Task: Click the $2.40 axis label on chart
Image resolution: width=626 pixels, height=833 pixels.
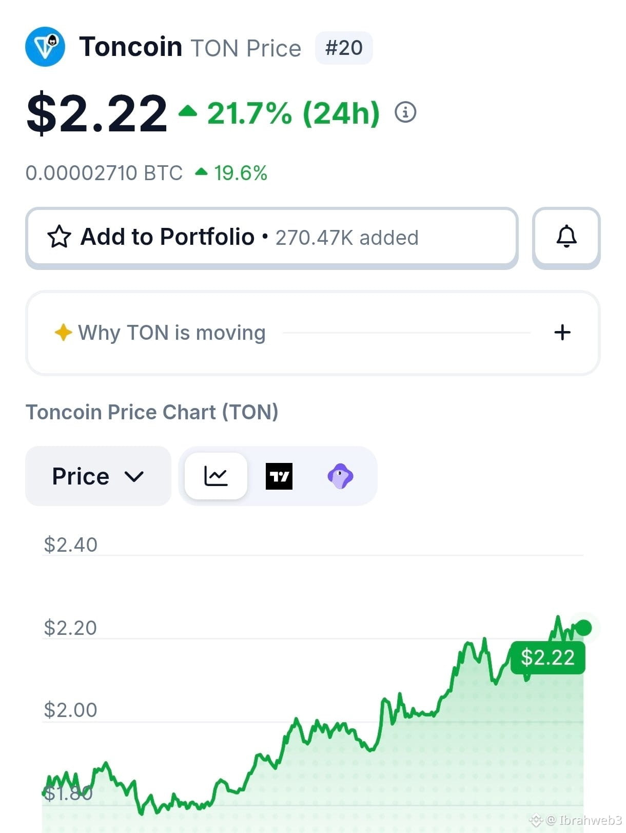Action: [x=70, y=545]
